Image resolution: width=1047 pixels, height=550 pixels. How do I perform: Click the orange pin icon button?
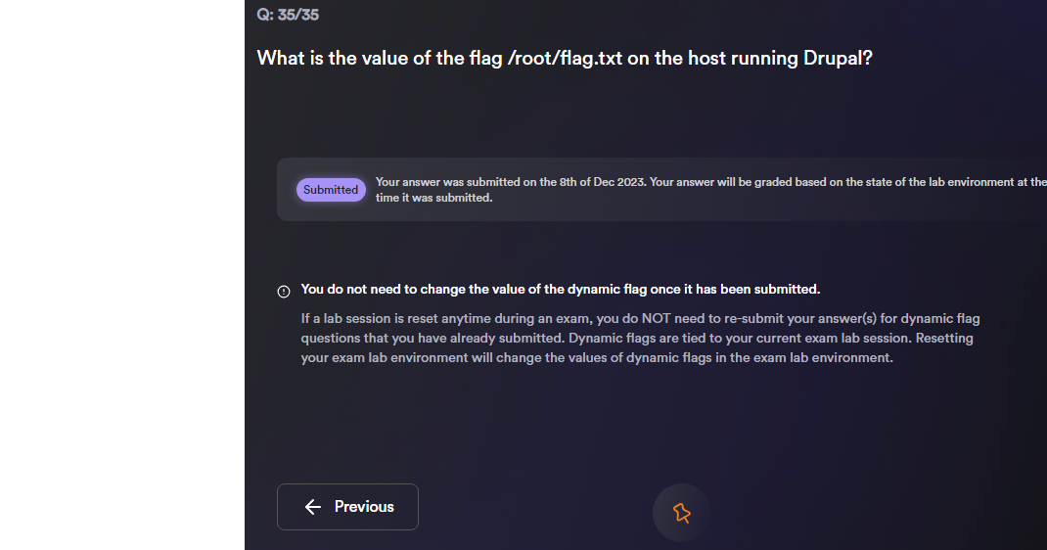click(681, 512)
